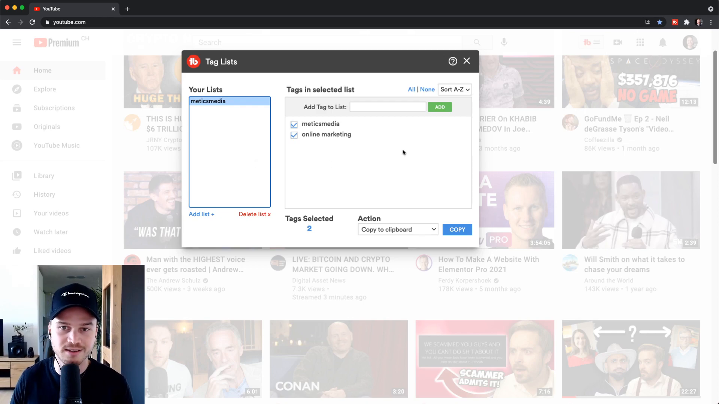Select meticsmedia in Your Lists
719x404 pixels.
(x=230, y=101)
